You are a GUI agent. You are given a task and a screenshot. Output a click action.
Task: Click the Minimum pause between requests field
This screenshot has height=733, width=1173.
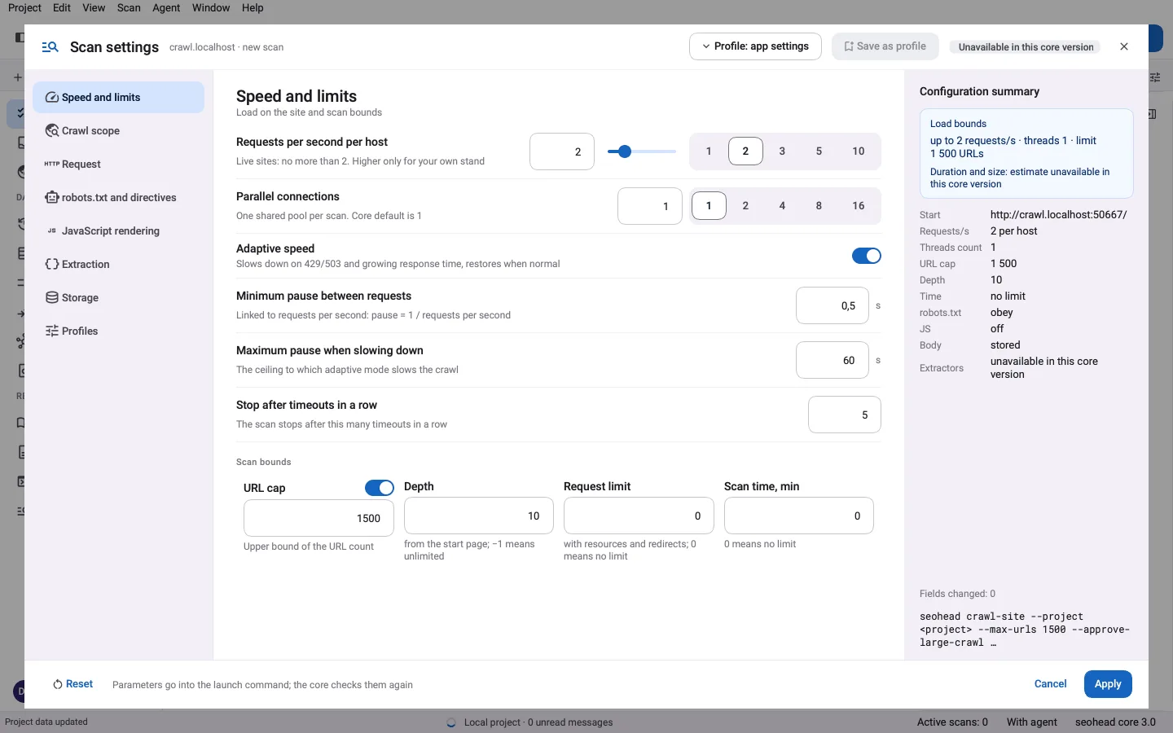[833, 306]
